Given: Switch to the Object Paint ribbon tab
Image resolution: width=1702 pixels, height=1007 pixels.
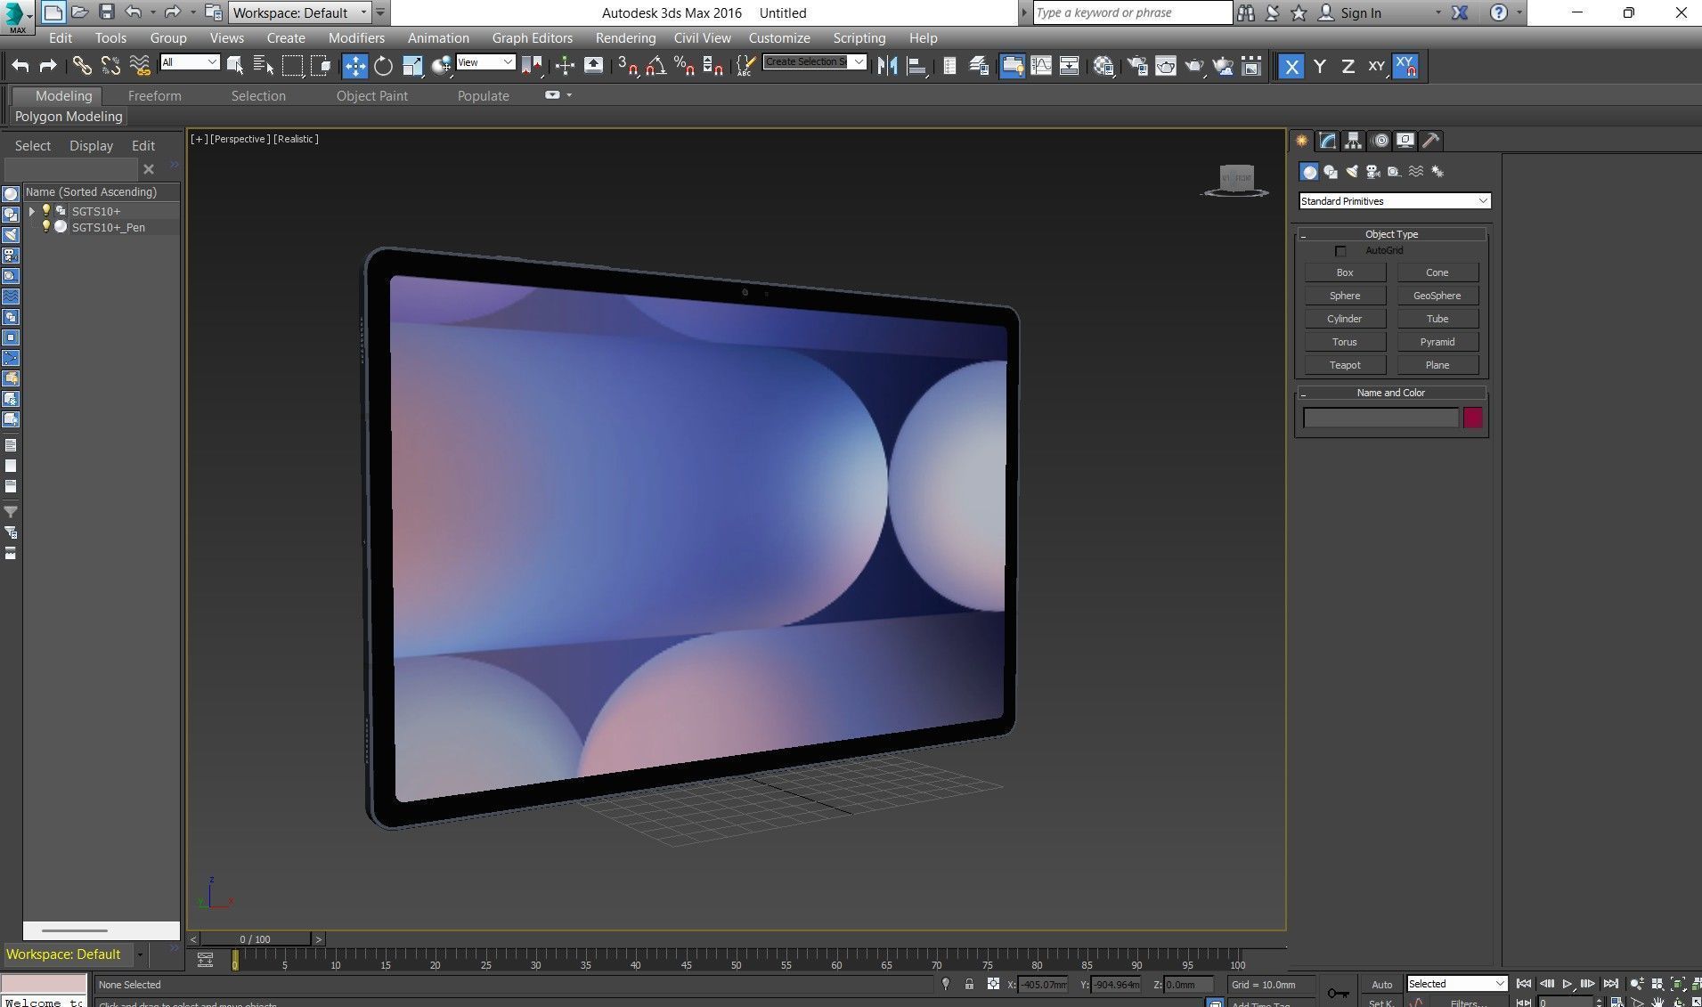Looking at the screenshot, I should point(372,96).
